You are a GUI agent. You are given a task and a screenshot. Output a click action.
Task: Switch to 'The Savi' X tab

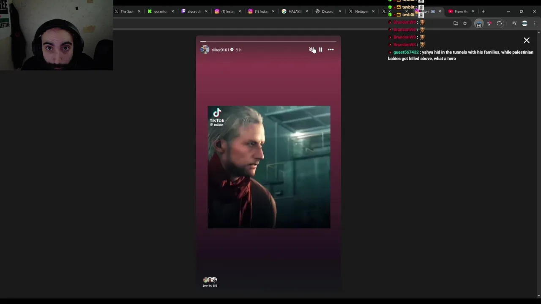tap(127, 11)
